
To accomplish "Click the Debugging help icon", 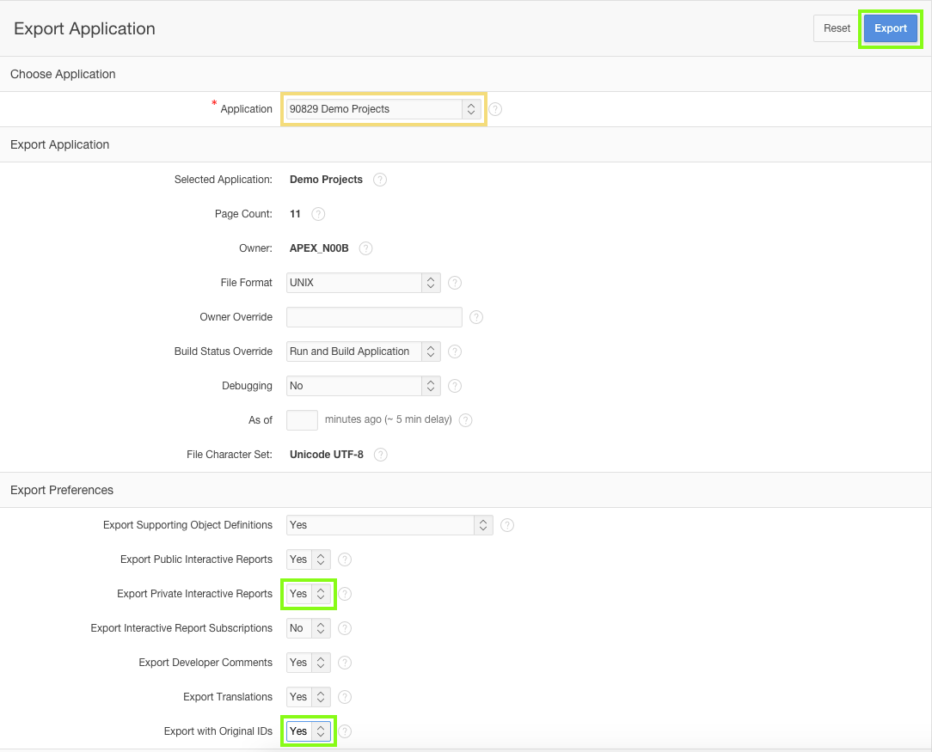I will [x=454, y=386].
